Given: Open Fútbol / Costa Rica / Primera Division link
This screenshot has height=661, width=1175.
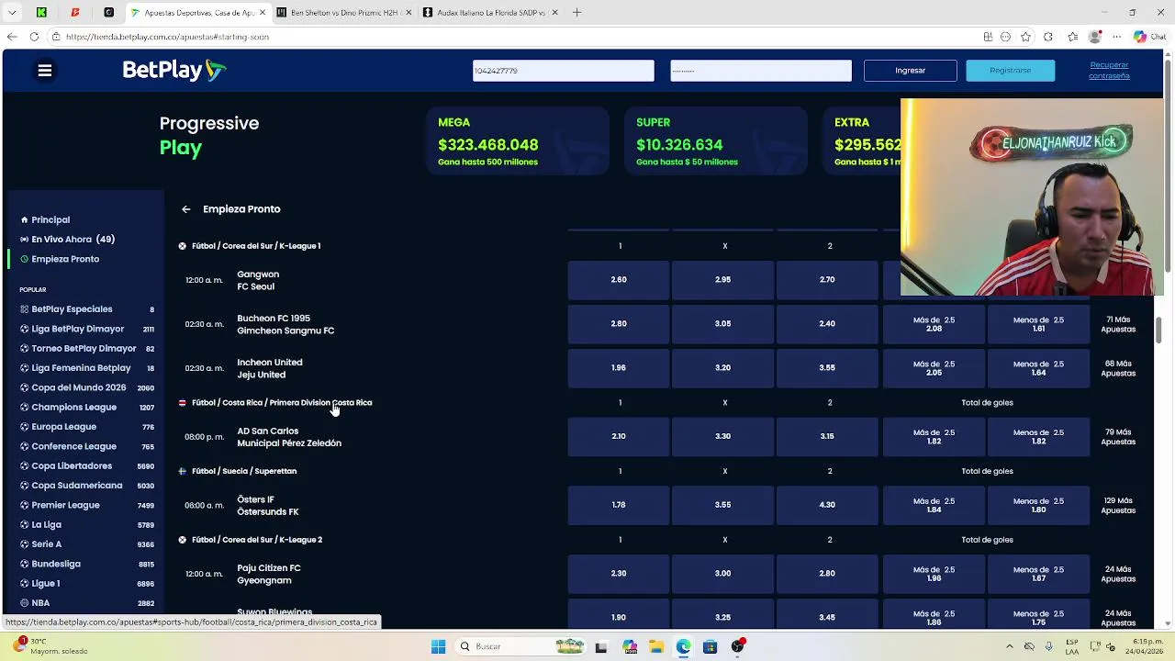Looking at the screenshot, I should [x=282, y=403].
